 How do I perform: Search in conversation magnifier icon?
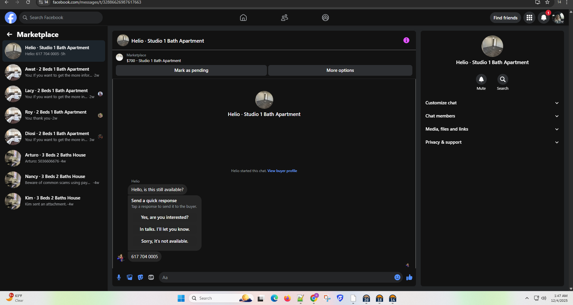(503, 79)
